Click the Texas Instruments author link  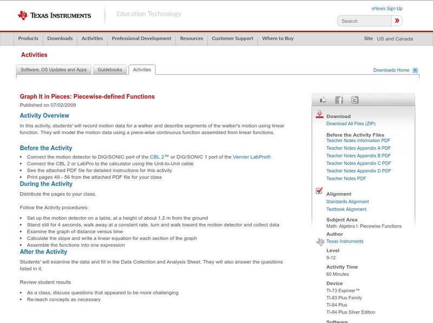[345, 241]
